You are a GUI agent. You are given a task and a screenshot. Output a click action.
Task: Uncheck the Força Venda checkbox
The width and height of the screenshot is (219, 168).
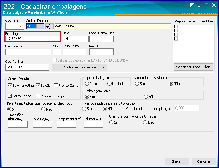pyautogui.click(x=9, y=96)
